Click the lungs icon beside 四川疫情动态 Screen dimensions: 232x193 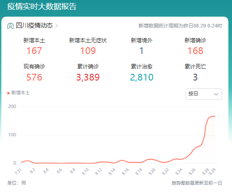[10, 26]
